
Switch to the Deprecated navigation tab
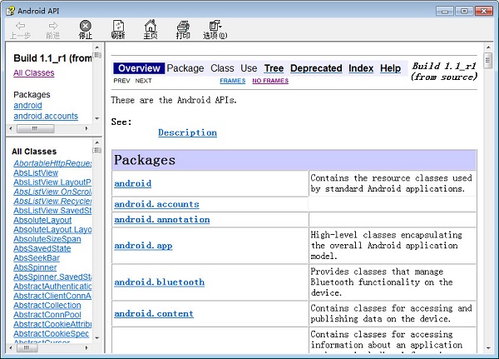click(x=316, y=68)
